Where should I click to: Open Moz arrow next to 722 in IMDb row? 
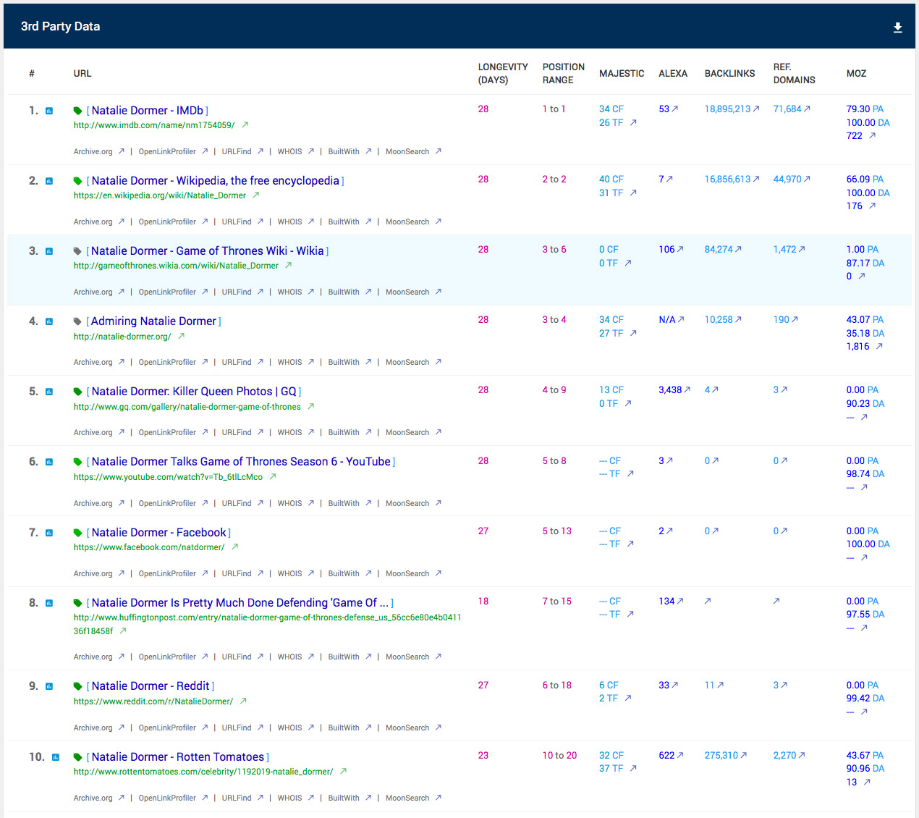tap(872, 135)
